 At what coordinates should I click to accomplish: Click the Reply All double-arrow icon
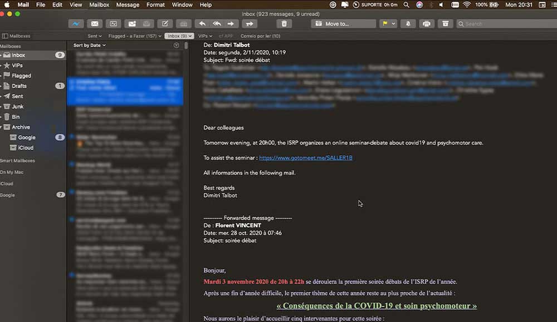[x=217, y=24]
